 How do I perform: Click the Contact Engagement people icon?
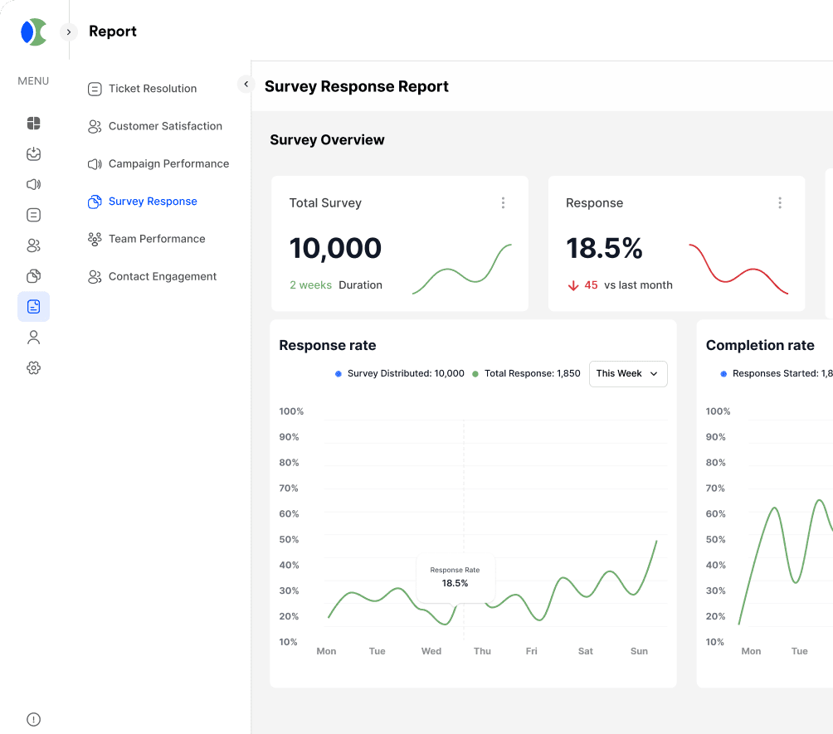point(95,277)
